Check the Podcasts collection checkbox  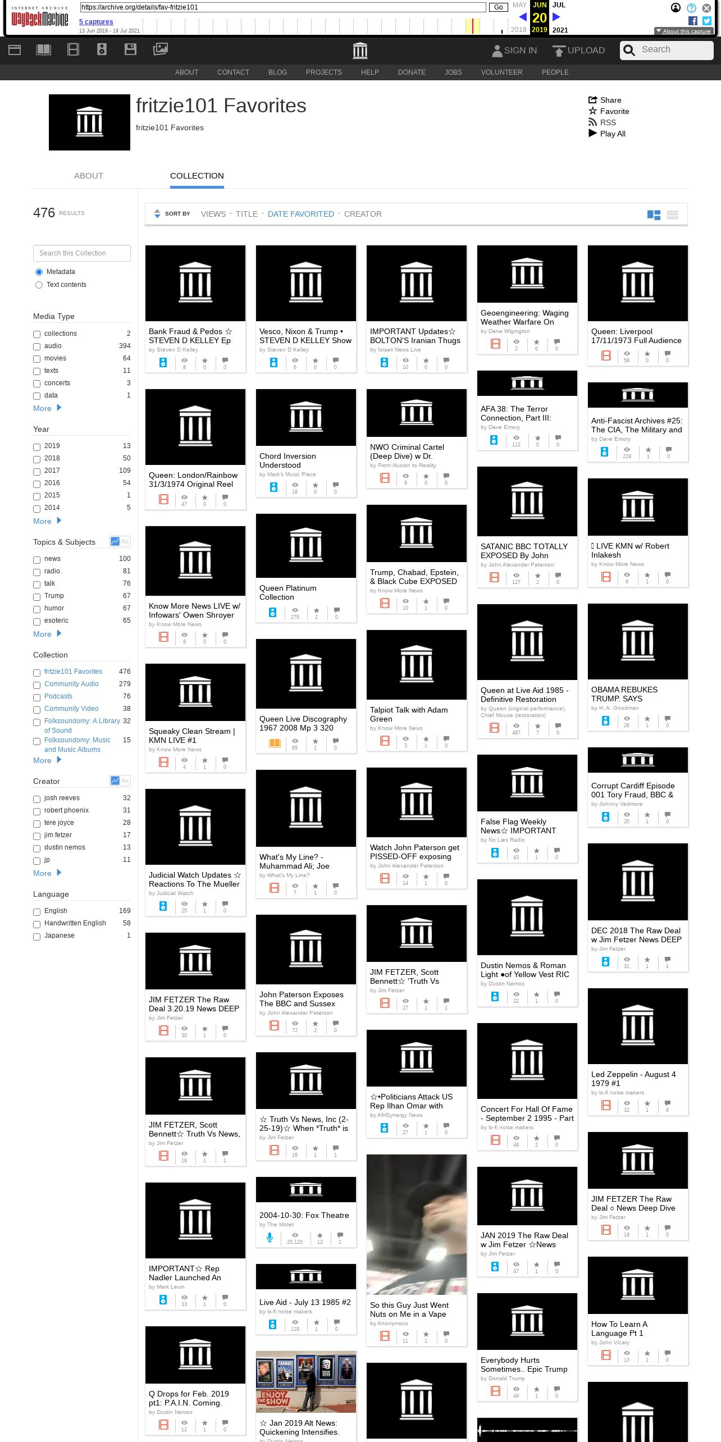36,697
